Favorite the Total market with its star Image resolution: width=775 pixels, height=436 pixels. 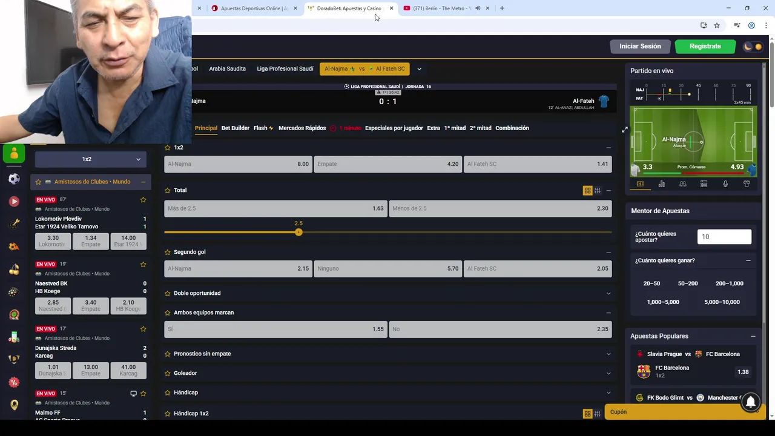click(168, 190)
